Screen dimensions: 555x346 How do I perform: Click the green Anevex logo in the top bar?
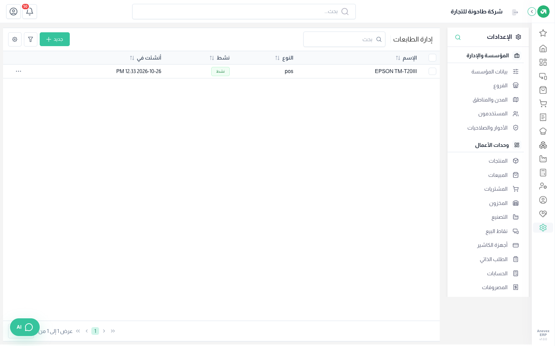point(543,12)
